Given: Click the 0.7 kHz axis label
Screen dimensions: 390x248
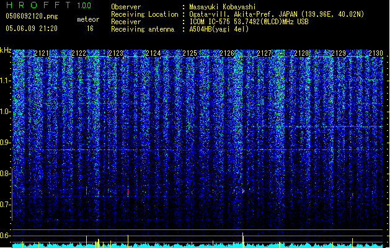Looking at the screenshot, I should pos(5,205).
